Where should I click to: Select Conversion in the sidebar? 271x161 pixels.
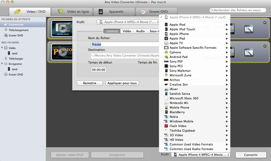(x=23, y=25)
